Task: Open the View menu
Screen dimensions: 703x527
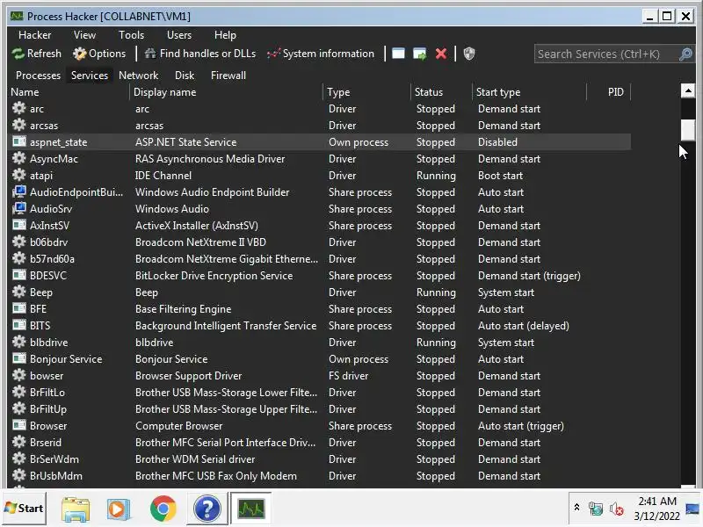Action: click(x=84, y=35)
